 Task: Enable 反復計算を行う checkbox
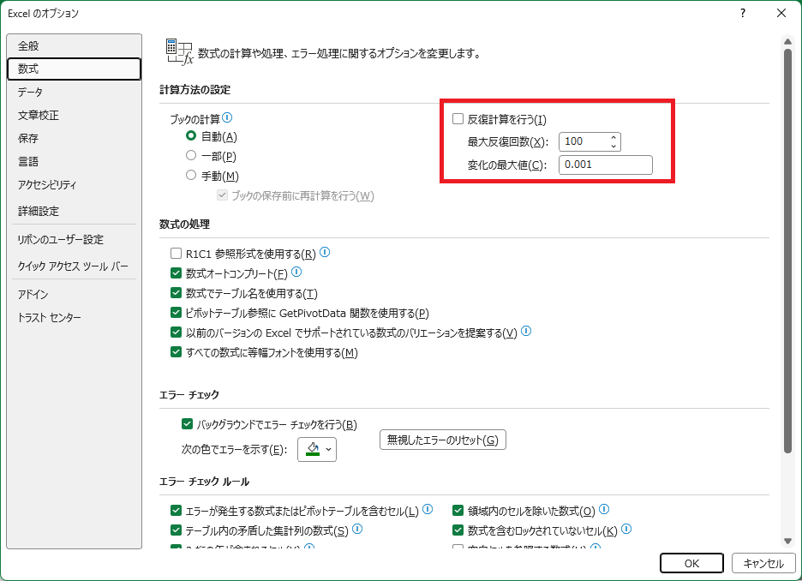point(458,119)
